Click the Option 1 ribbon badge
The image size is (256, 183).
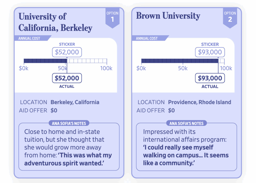click(x=112, y=17)
